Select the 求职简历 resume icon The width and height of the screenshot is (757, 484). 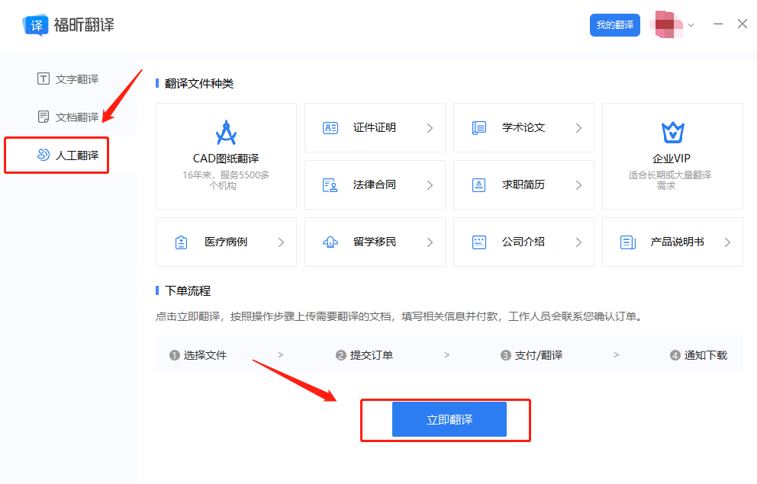coord(478,184)
